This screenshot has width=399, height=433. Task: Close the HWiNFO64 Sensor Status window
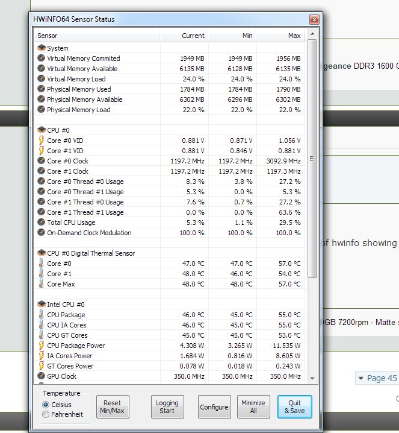coord(314,19)
